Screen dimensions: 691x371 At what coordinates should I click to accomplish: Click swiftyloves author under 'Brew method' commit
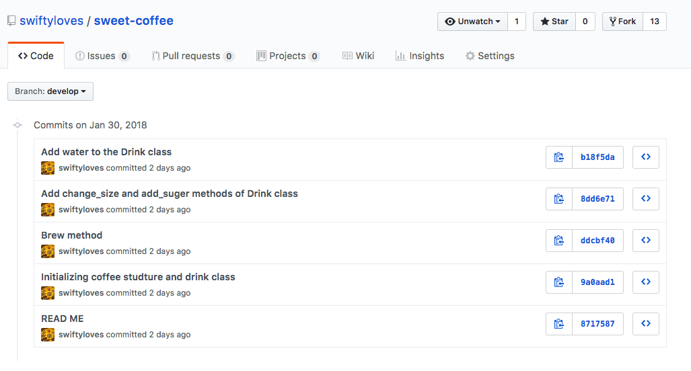tap(81, 251)
